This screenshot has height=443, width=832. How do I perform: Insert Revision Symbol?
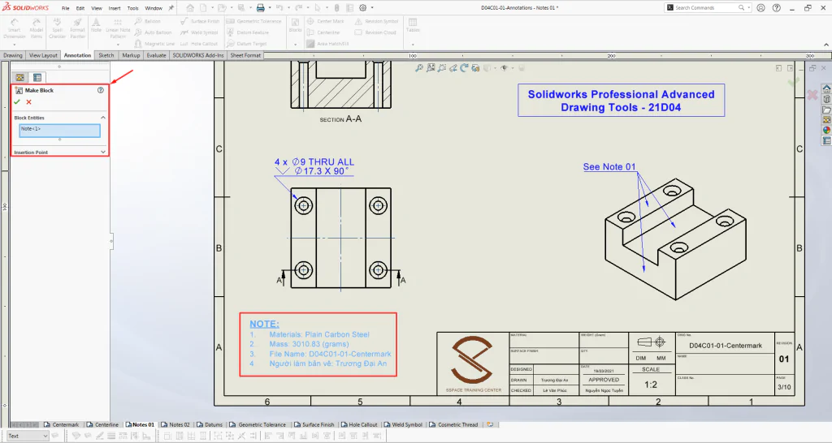pyautogui.click(x=376, y=21)
